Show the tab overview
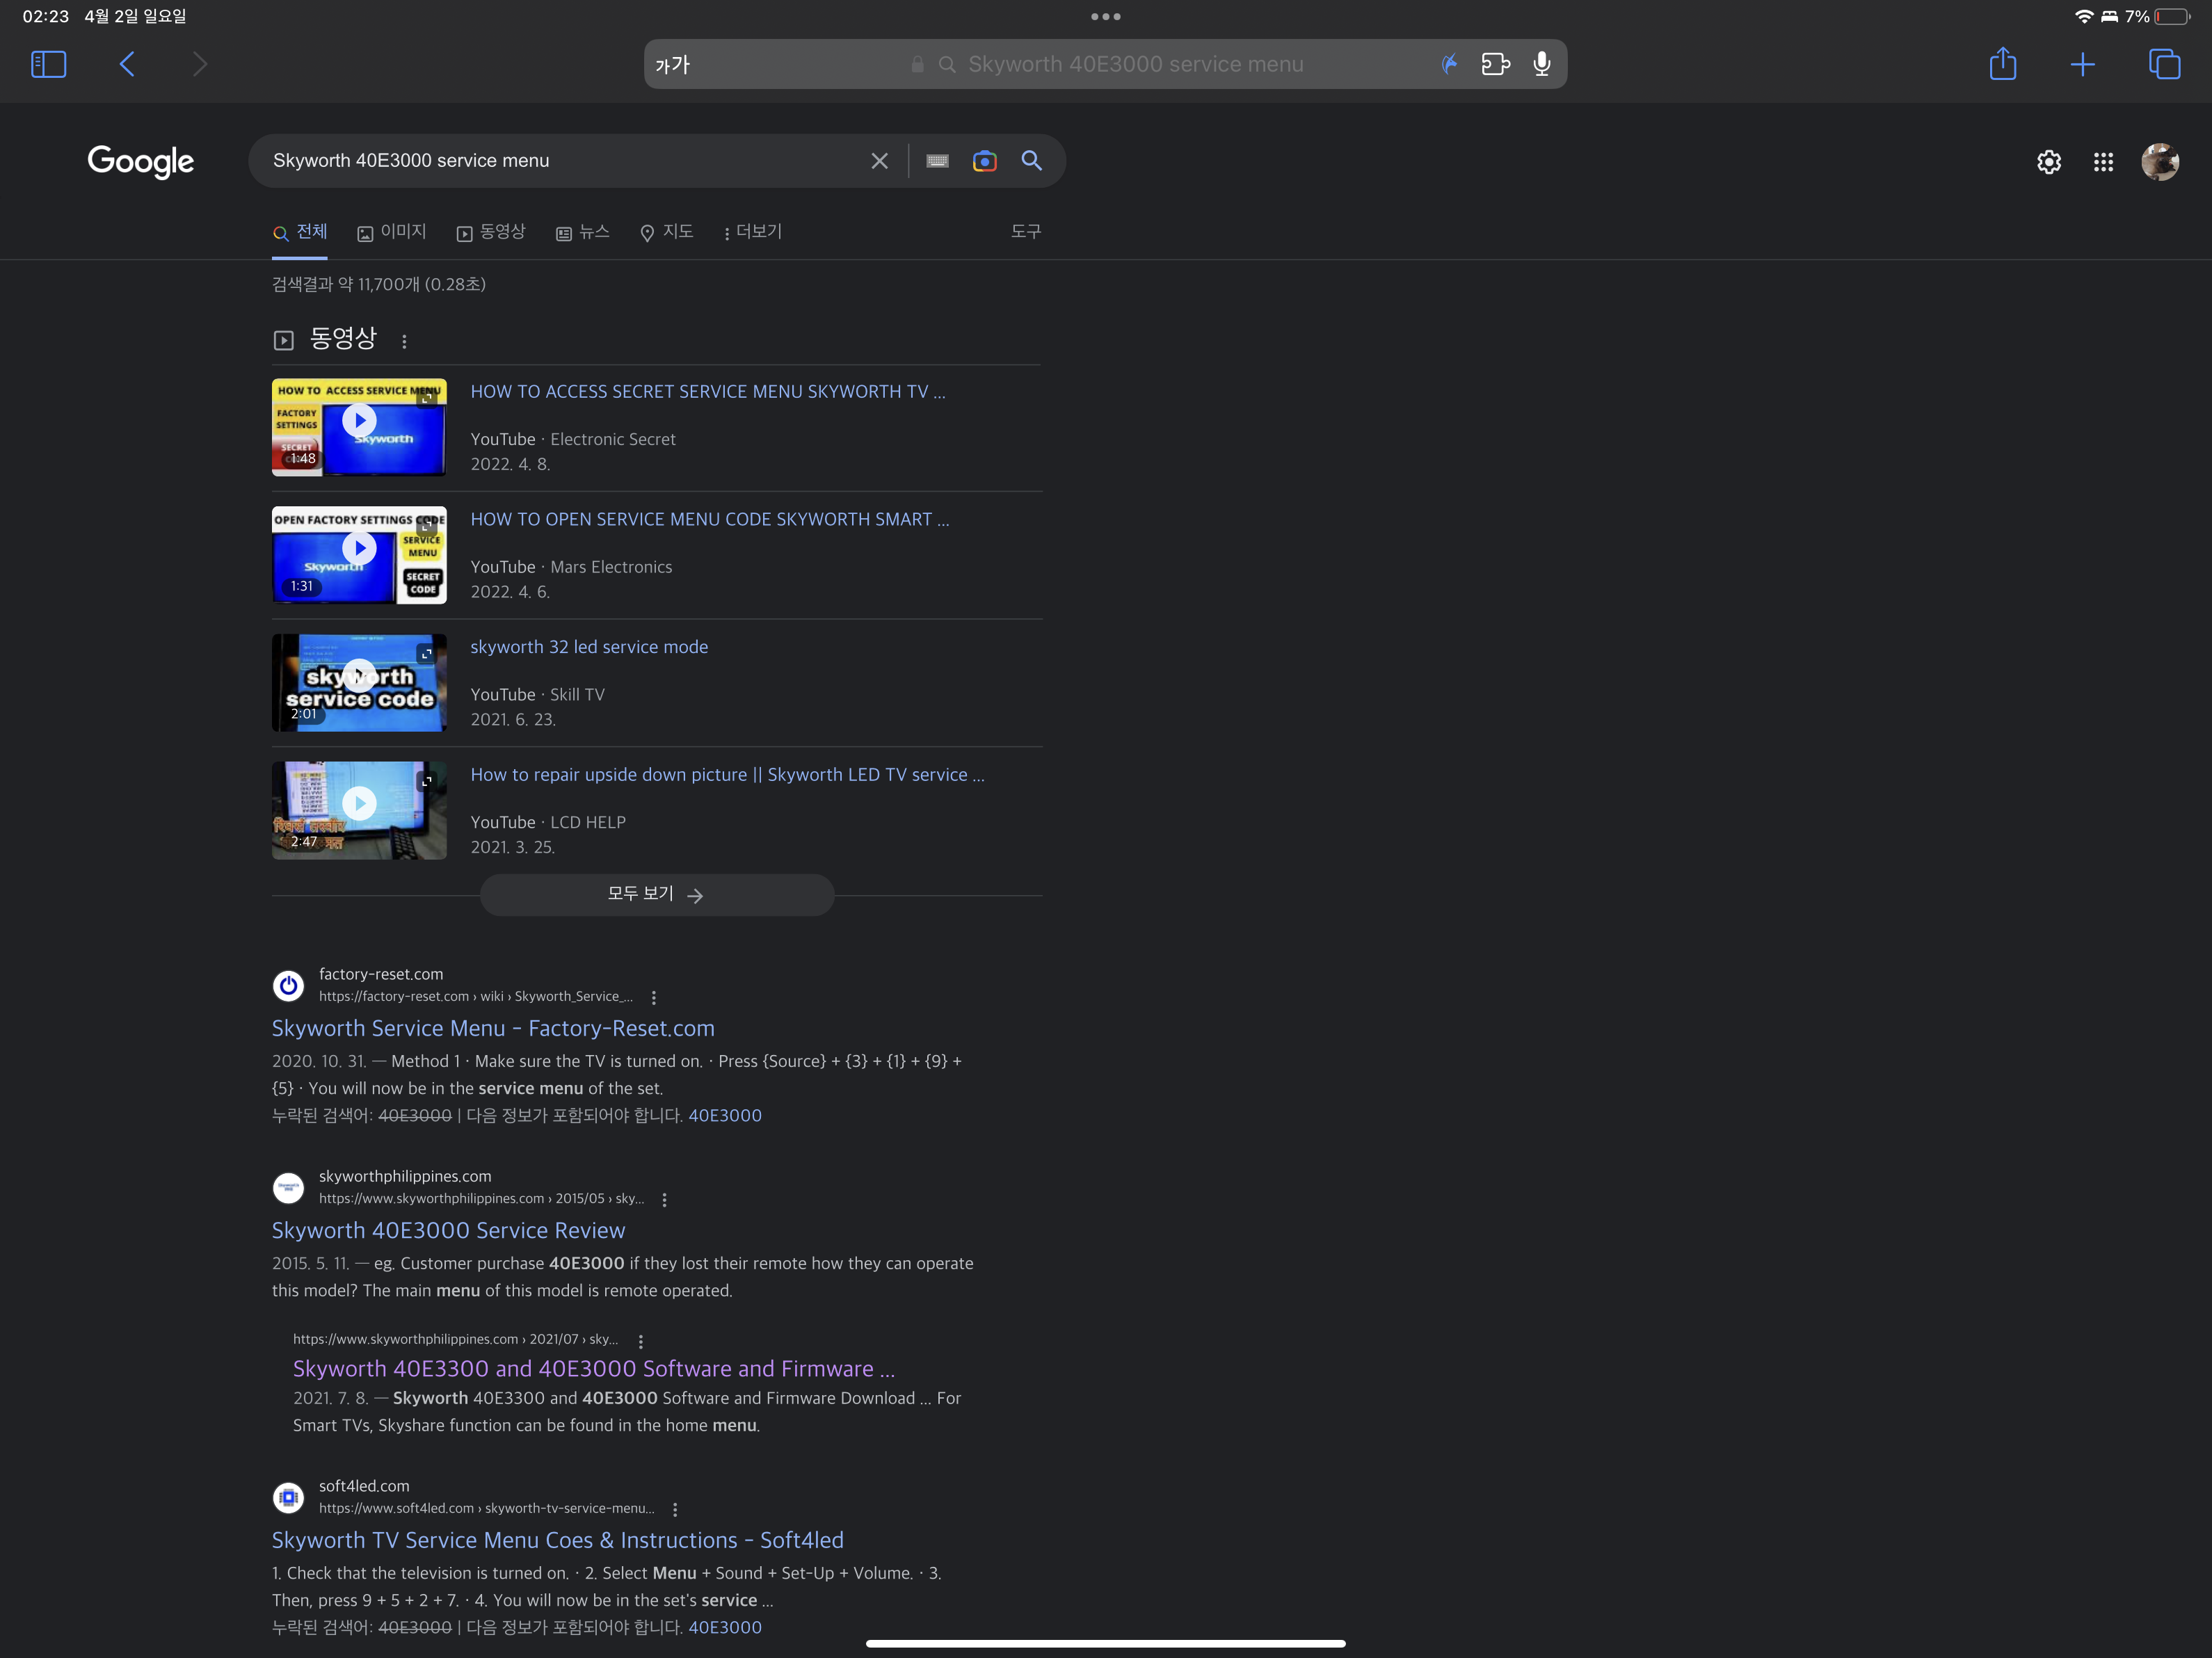Image resolution: width=2212 pixels, height=1658 pixels. coord(2164,64)
